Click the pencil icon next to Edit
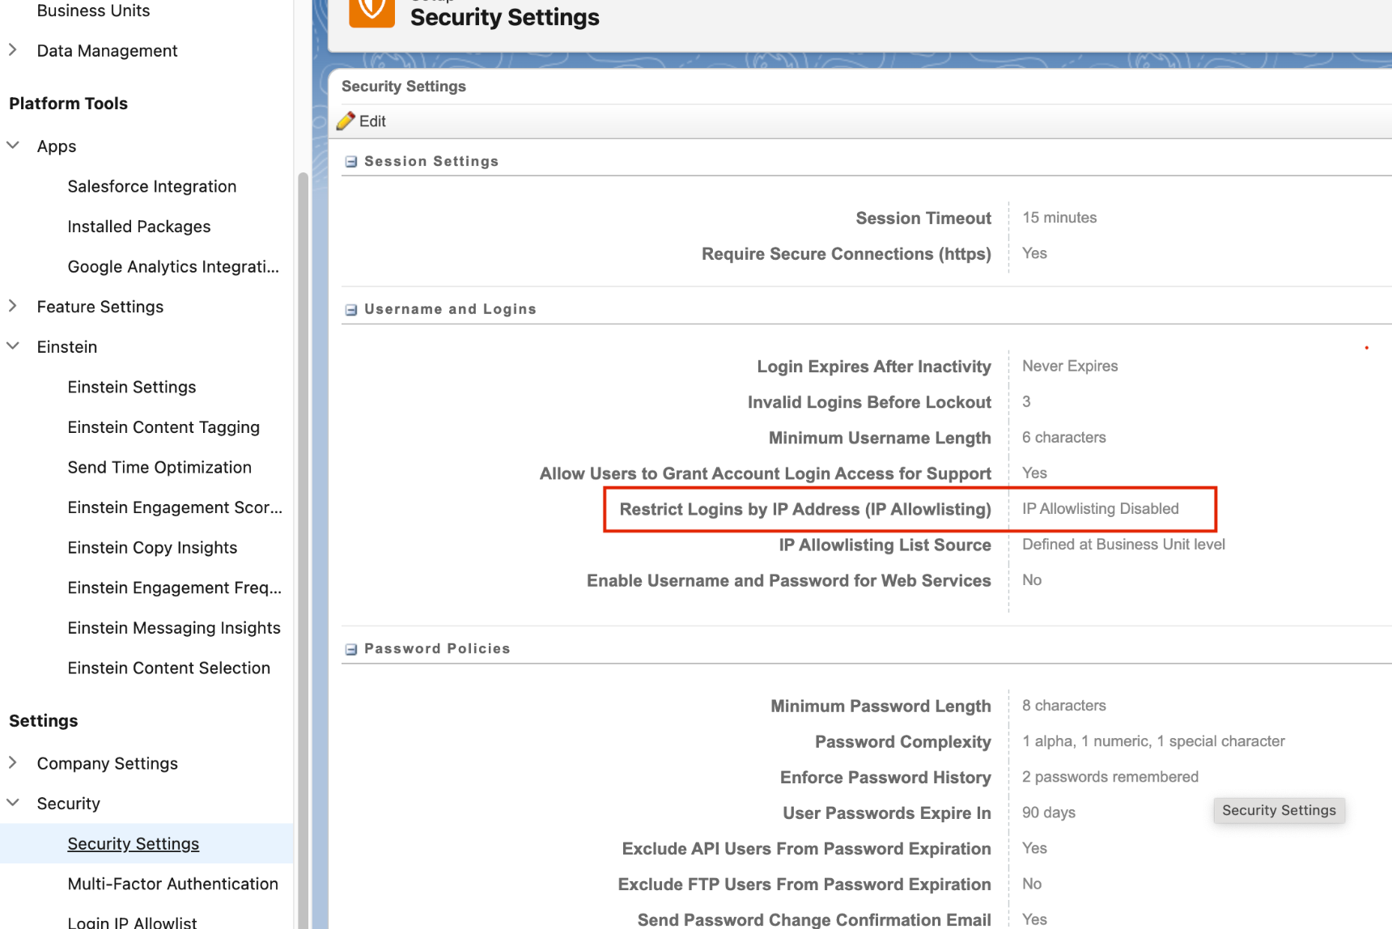Screen dimensions: 1392x929 tap(347, 121)
